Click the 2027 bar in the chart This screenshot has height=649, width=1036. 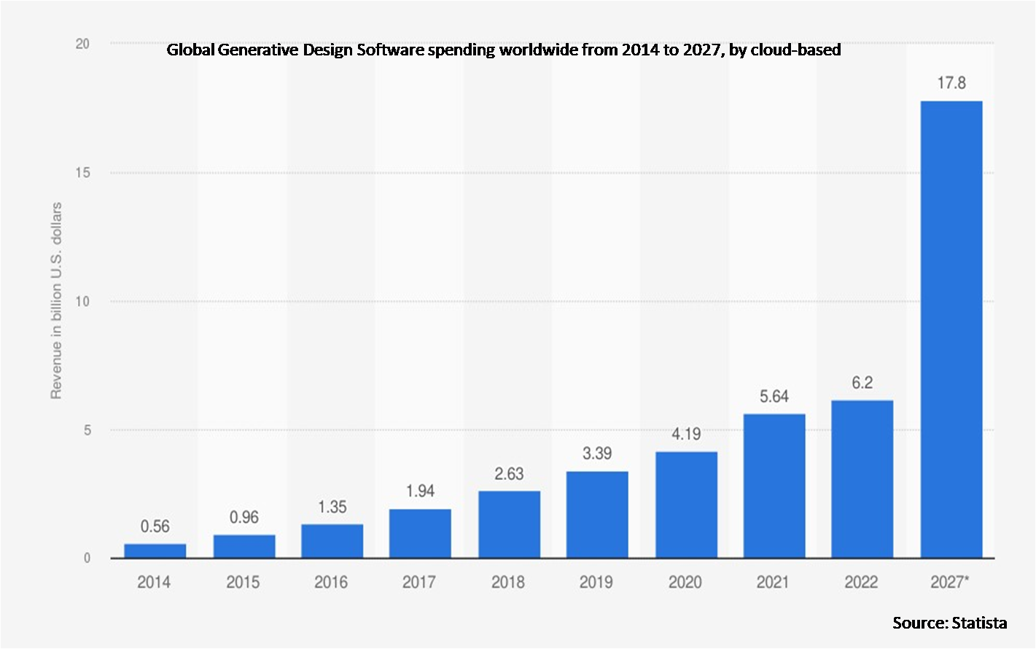[x=951, y=330]
